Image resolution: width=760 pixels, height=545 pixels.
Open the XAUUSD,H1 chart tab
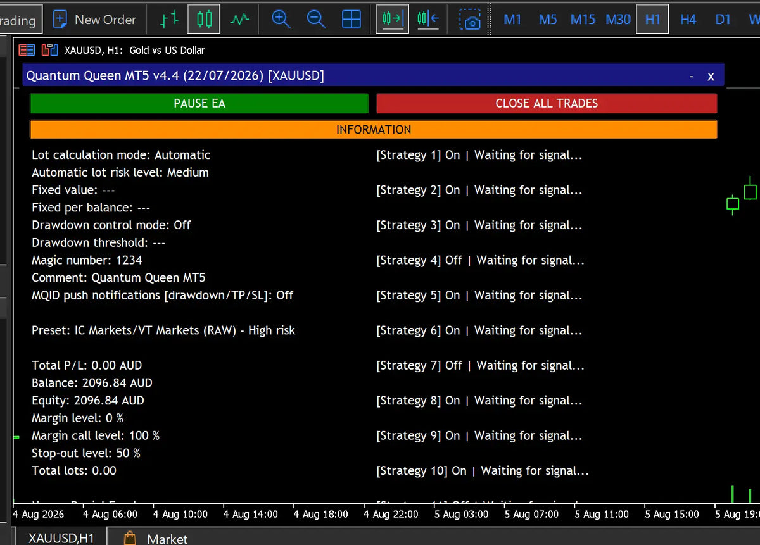(x=61, y=538)
